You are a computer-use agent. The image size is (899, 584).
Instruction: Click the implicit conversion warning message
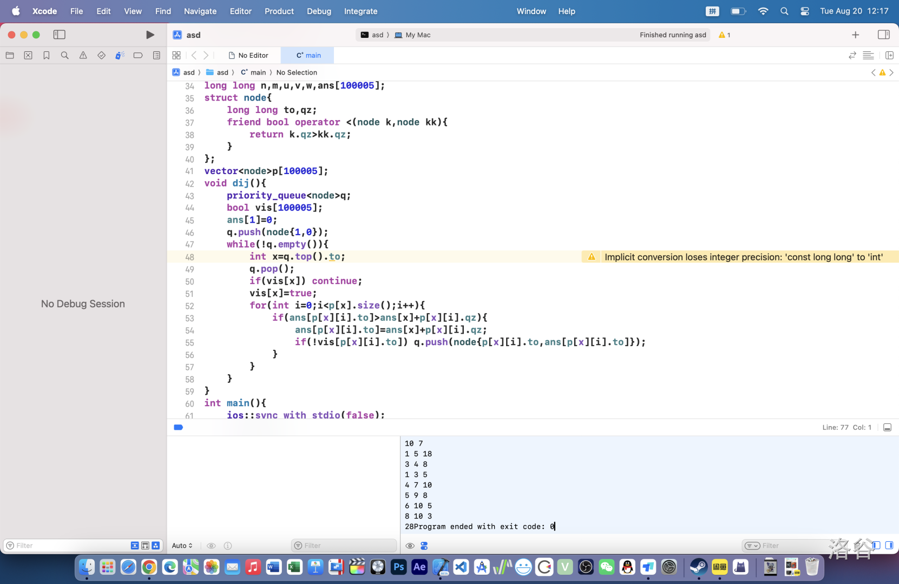pos(743,257)
